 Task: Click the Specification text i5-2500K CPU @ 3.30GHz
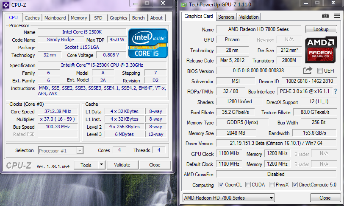click(x=102, y=65)
